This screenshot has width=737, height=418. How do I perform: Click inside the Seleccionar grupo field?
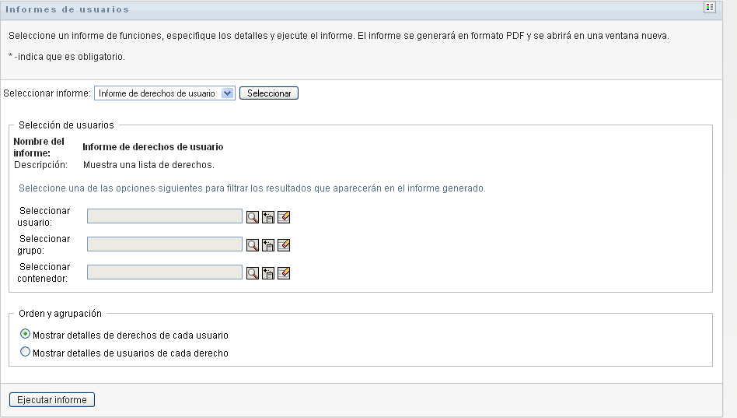tap(165, 244)
